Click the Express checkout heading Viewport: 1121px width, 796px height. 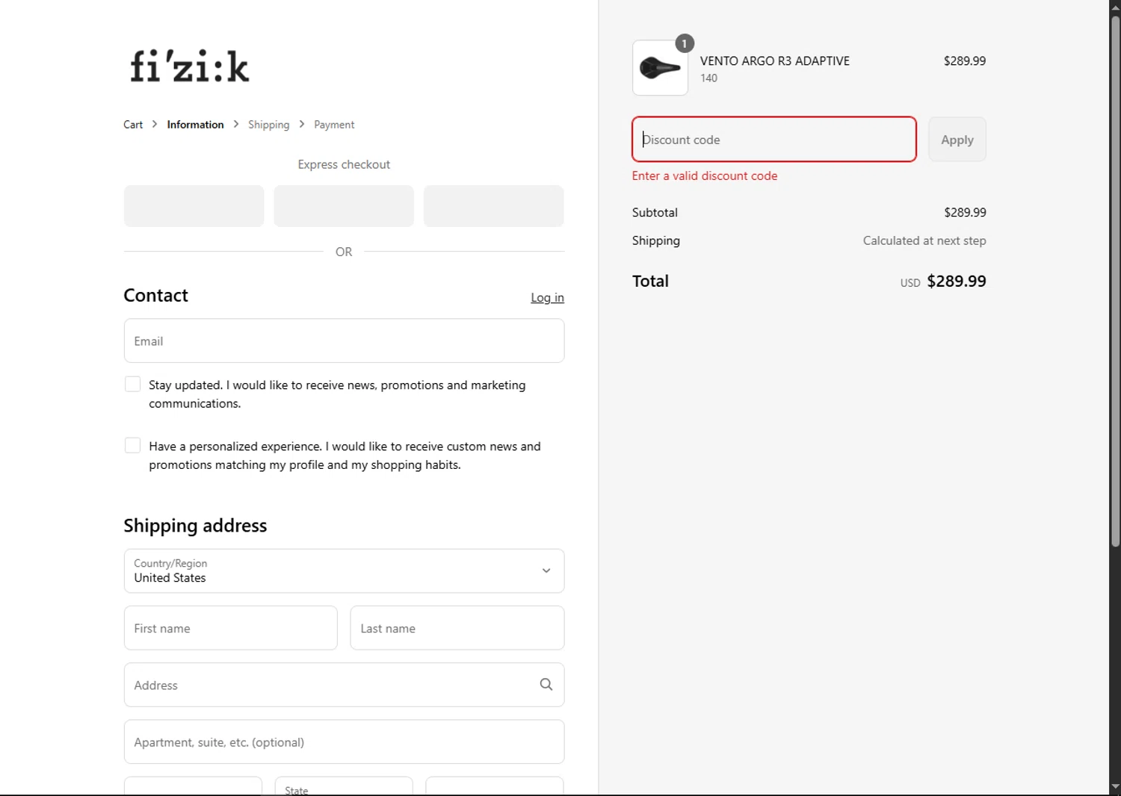[x=344, y=164]
